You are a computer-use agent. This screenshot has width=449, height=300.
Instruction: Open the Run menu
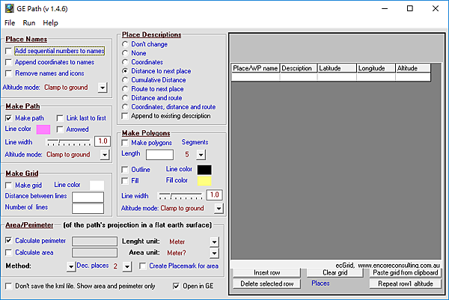[29, 23]
